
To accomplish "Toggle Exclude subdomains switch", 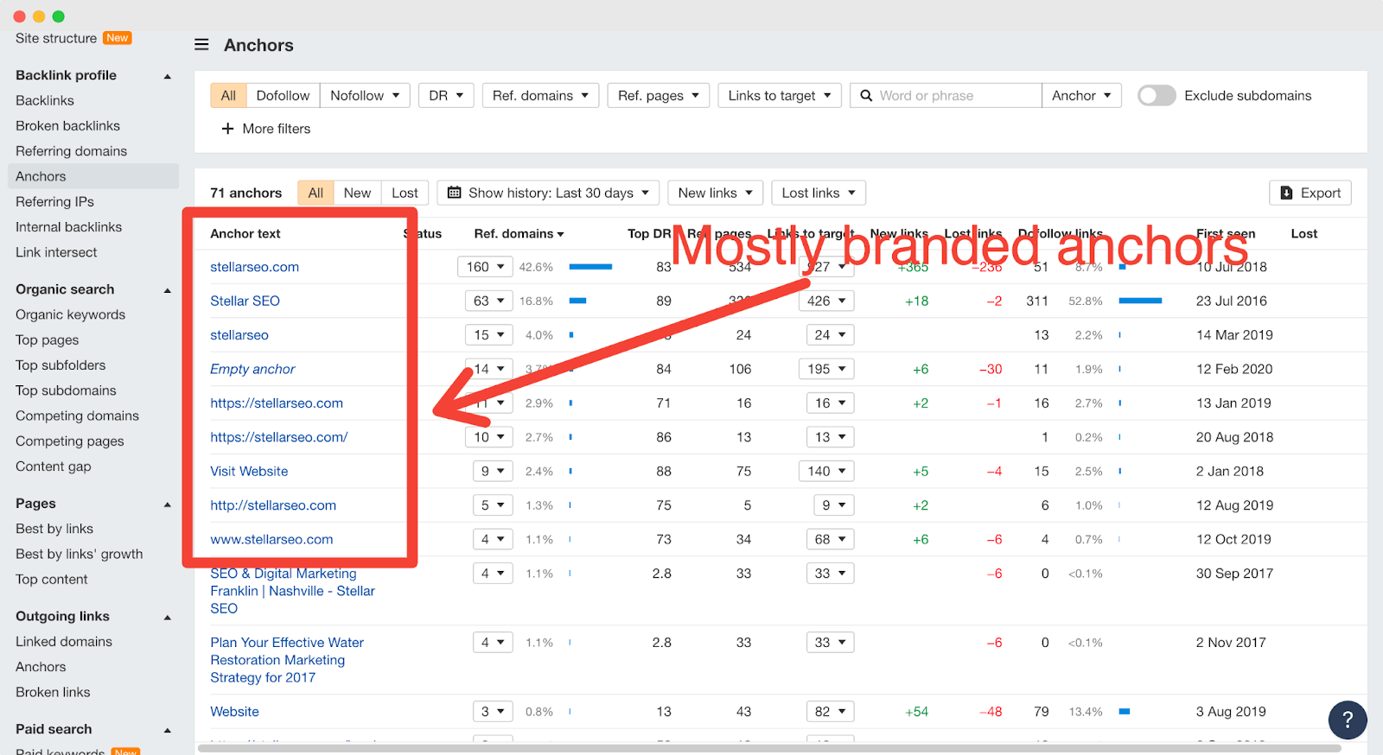I will pos(1157,96).
